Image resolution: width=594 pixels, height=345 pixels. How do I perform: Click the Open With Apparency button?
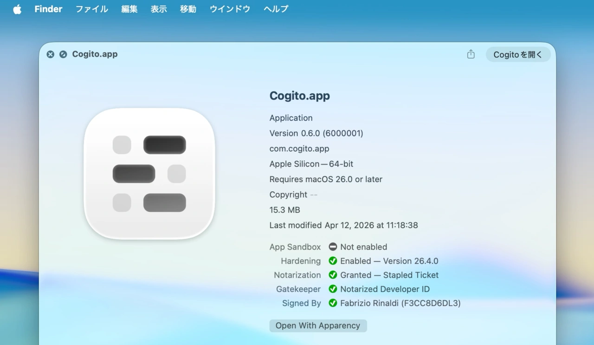(318, 325)
